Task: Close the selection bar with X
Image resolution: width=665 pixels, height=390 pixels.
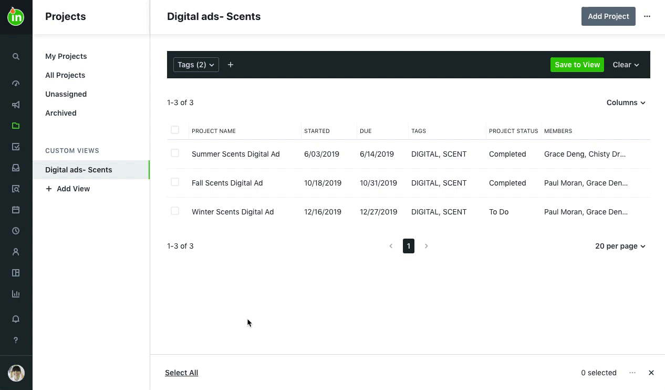Action: click(x=651, y=373)
